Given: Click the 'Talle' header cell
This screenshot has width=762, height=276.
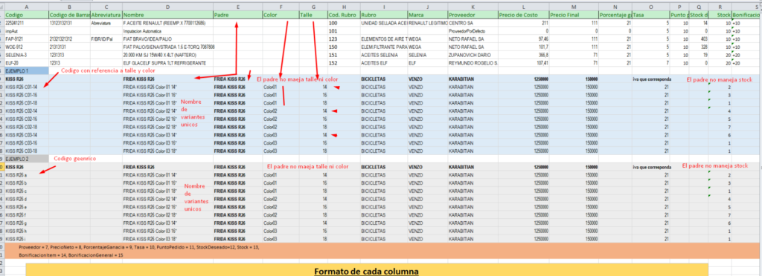Looking at the screenshot, I should (313, 15).
